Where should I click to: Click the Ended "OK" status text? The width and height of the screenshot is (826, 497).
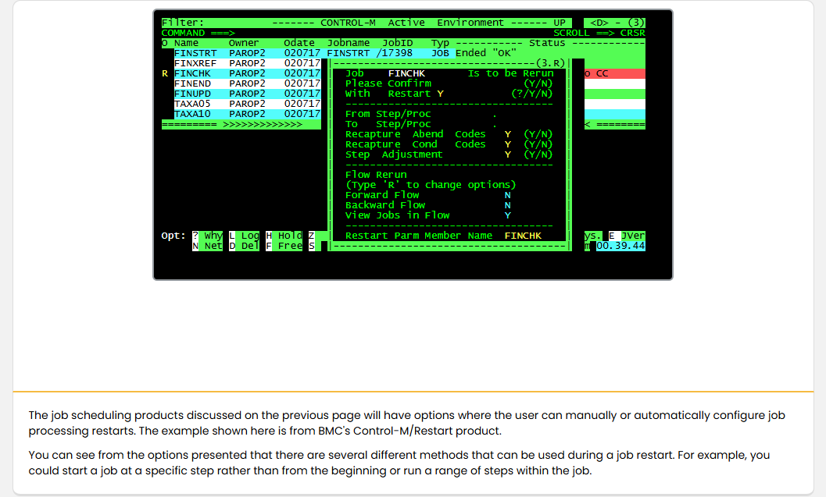point(486,53)
